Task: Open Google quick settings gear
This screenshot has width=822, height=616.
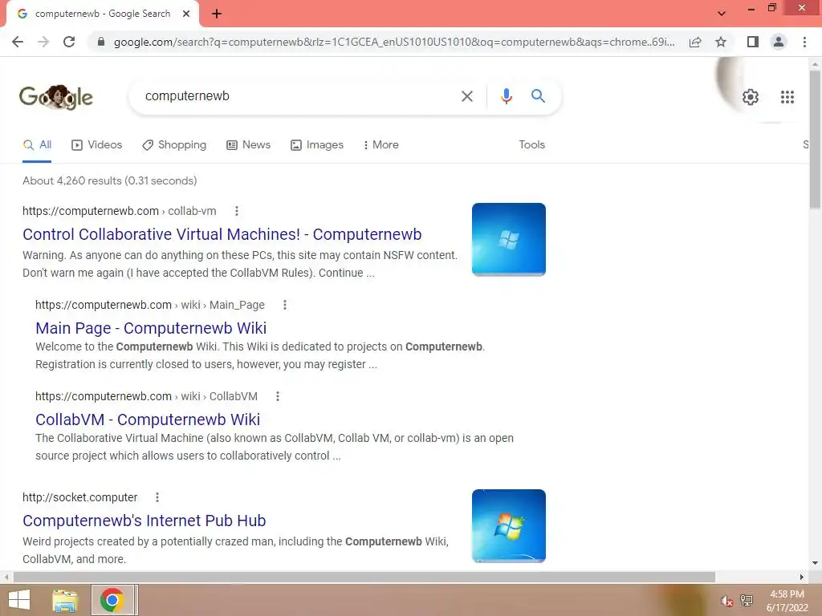Action: pyautogui.click(x=751, y=97)
